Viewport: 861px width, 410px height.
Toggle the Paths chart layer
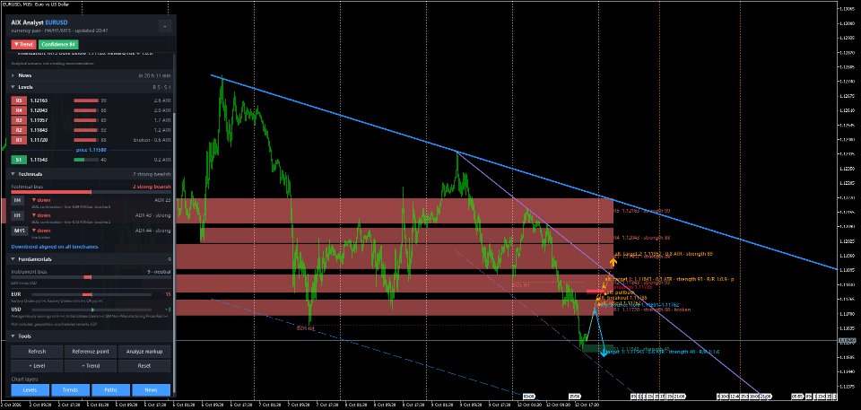[x=110, y=389]
